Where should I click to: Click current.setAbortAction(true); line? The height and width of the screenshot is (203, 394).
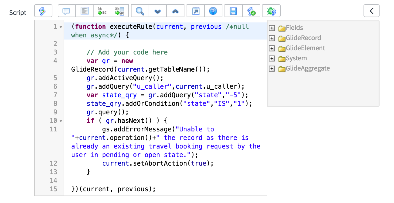[158, 163]
